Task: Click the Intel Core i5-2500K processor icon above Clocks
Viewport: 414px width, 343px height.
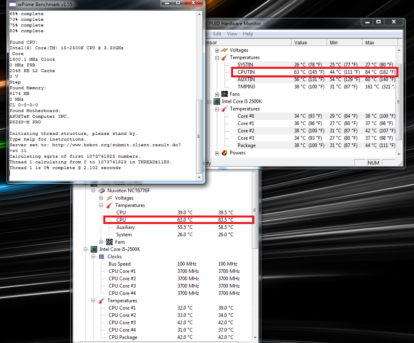Action: (94, 249)
